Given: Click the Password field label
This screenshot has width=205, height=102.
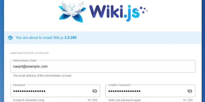Looking at the screenshot, I should pos(19,85).
